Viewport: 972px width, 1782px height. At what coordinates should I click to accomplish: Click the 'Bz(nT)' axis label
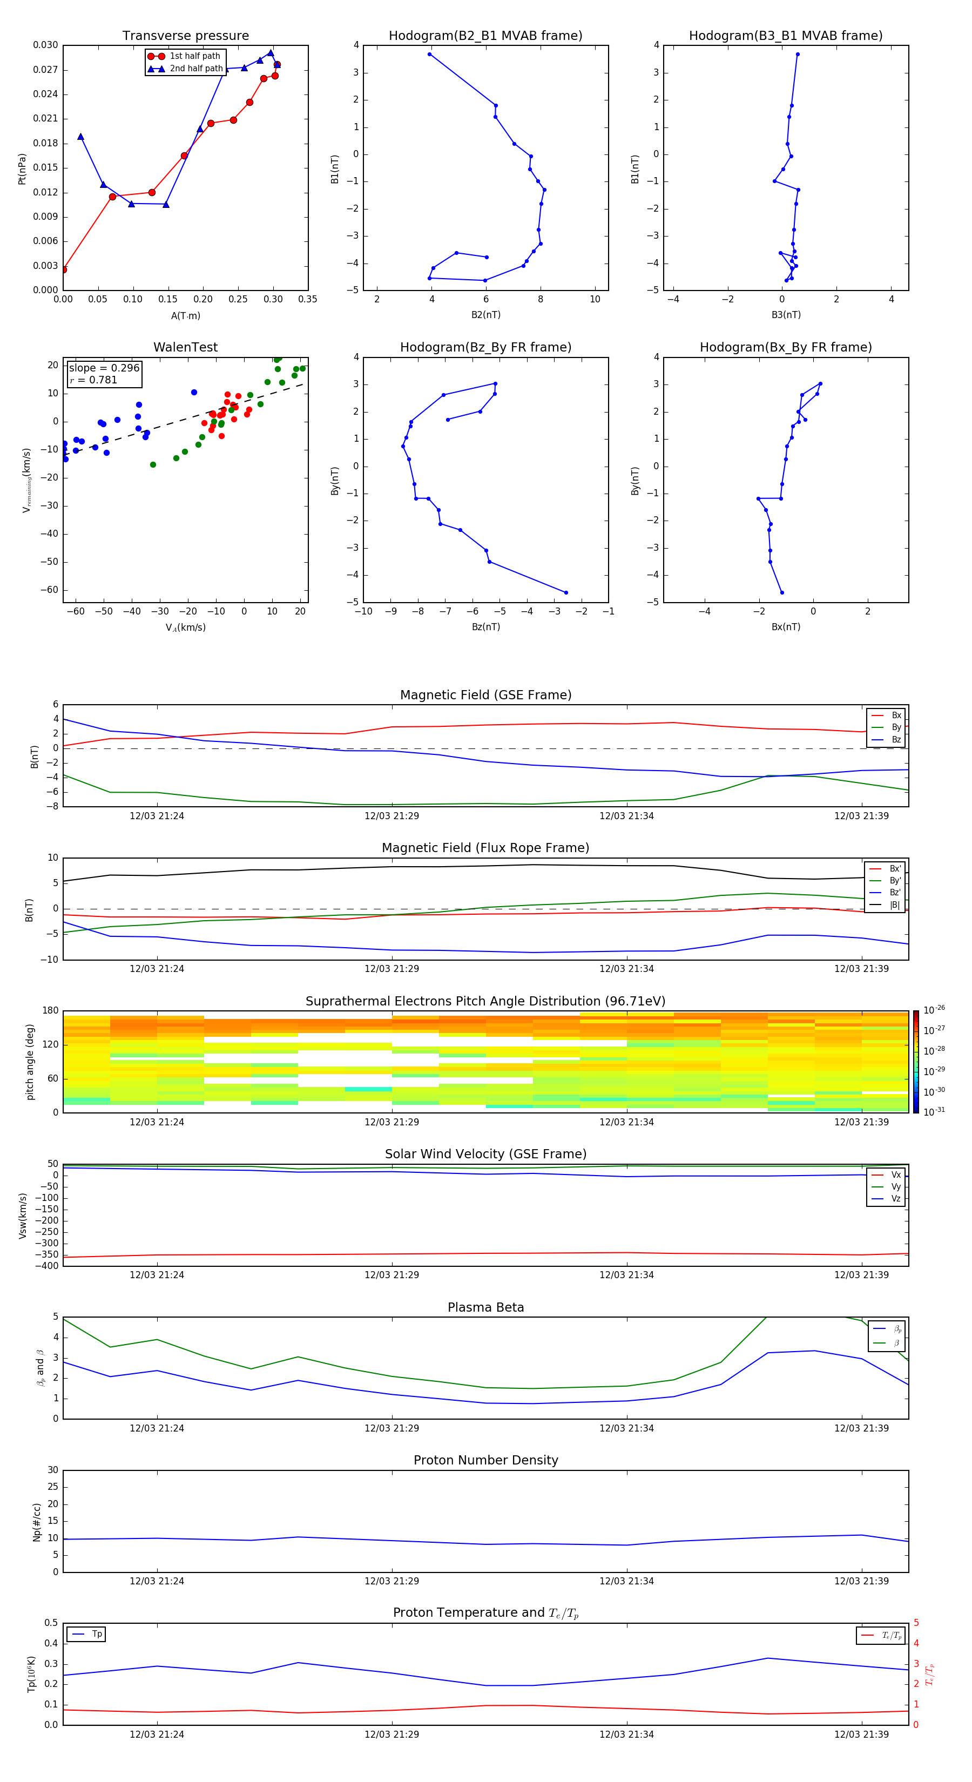(485, 627)
